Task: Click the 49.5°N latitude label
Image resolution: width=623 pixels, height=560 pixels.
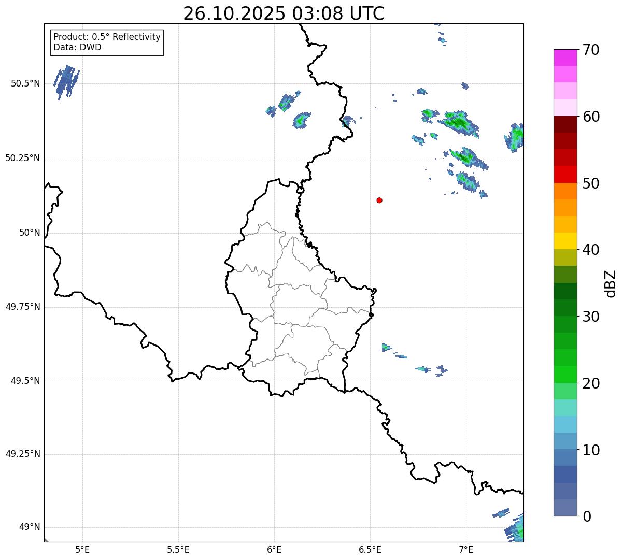Action: (25, 381)
